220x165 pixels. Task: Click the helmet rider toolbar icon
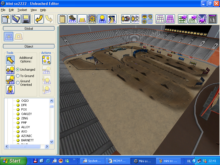pos(126,19)
